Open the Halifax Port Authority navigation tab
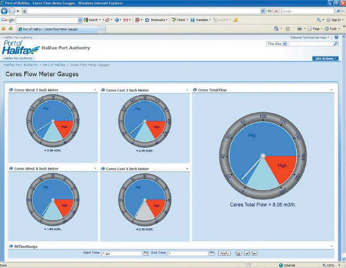This screenshot has height=268, width=346. click(18, 58)
